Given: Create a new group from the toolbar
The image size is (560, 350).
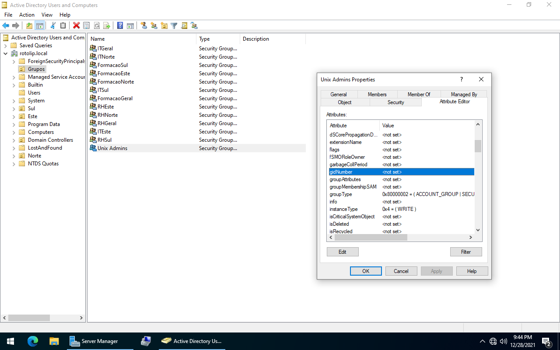Looking at the screenshot, I should 154,25.
